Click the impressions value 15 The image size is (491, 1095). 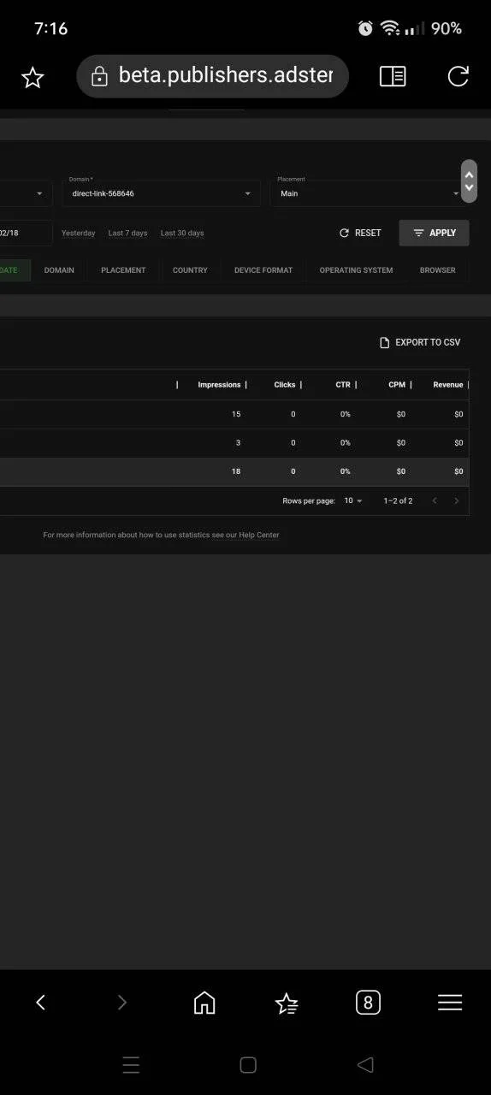tap(236, 414)
